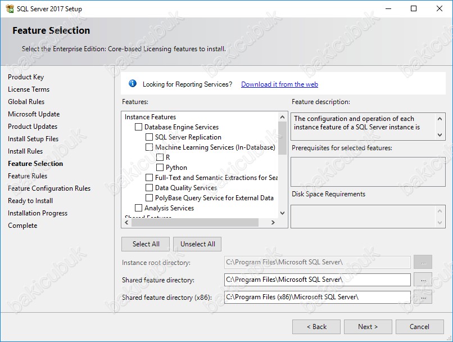
Task: Click the Back button
Action: [x=316, y=327]
